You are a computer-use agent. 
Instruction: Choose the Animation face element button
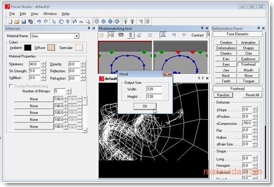(x=248, y=42)
